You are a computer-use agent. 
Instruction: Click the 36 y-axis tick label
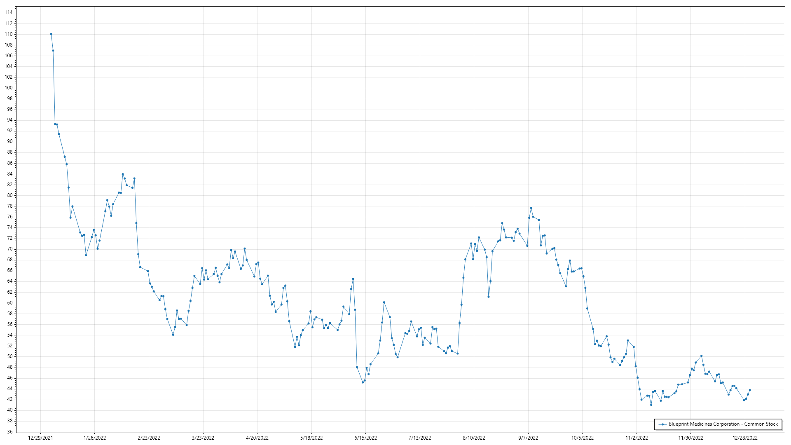(9, 431)
